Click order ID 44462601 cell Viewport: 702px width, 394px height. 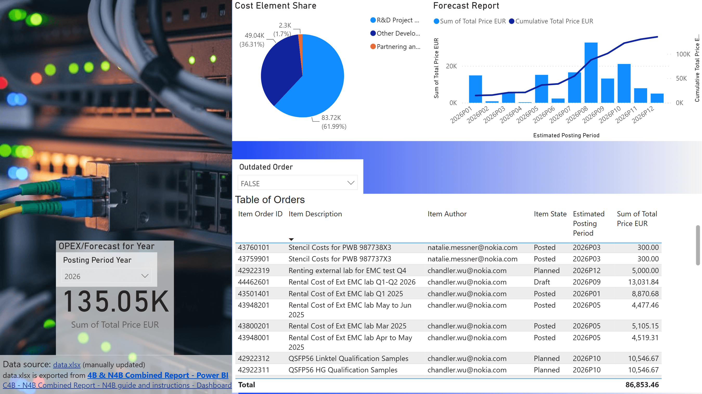253,282
